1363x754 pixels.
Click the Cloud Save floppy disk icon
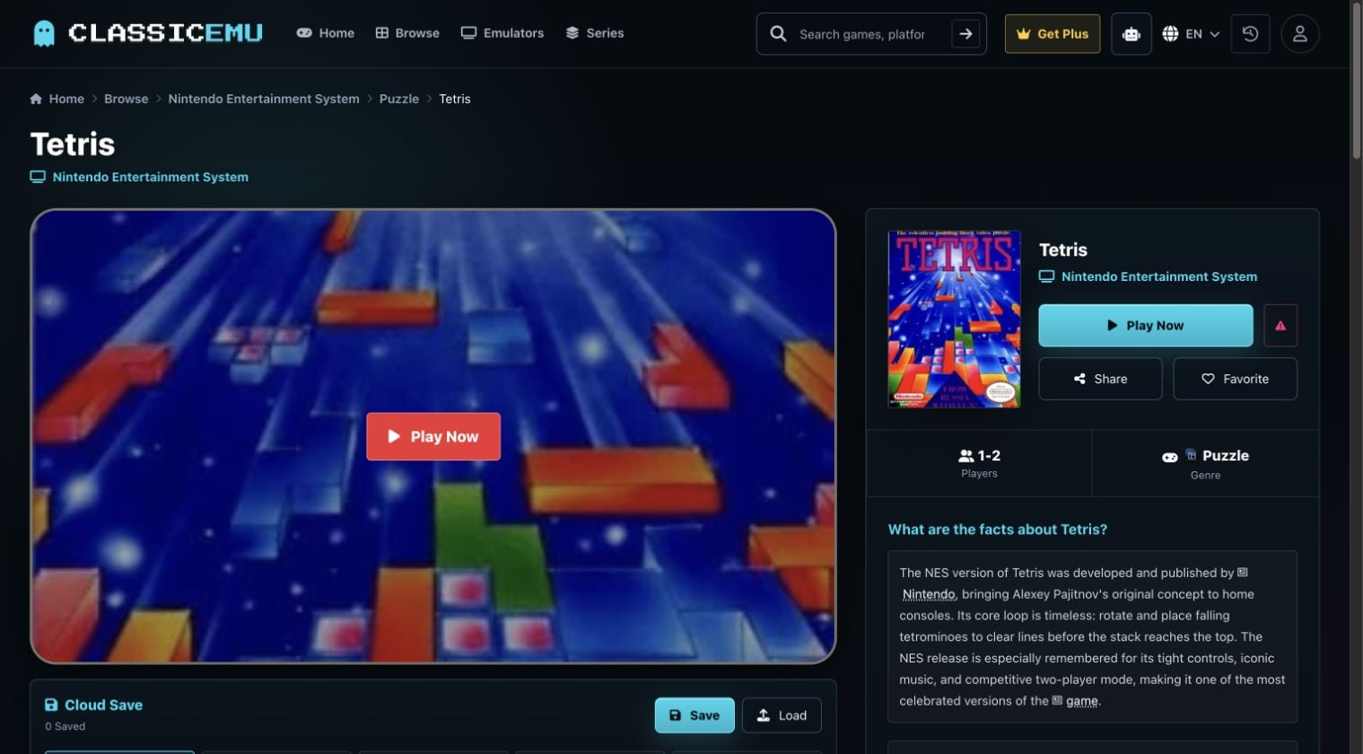(x=51, y=705)
